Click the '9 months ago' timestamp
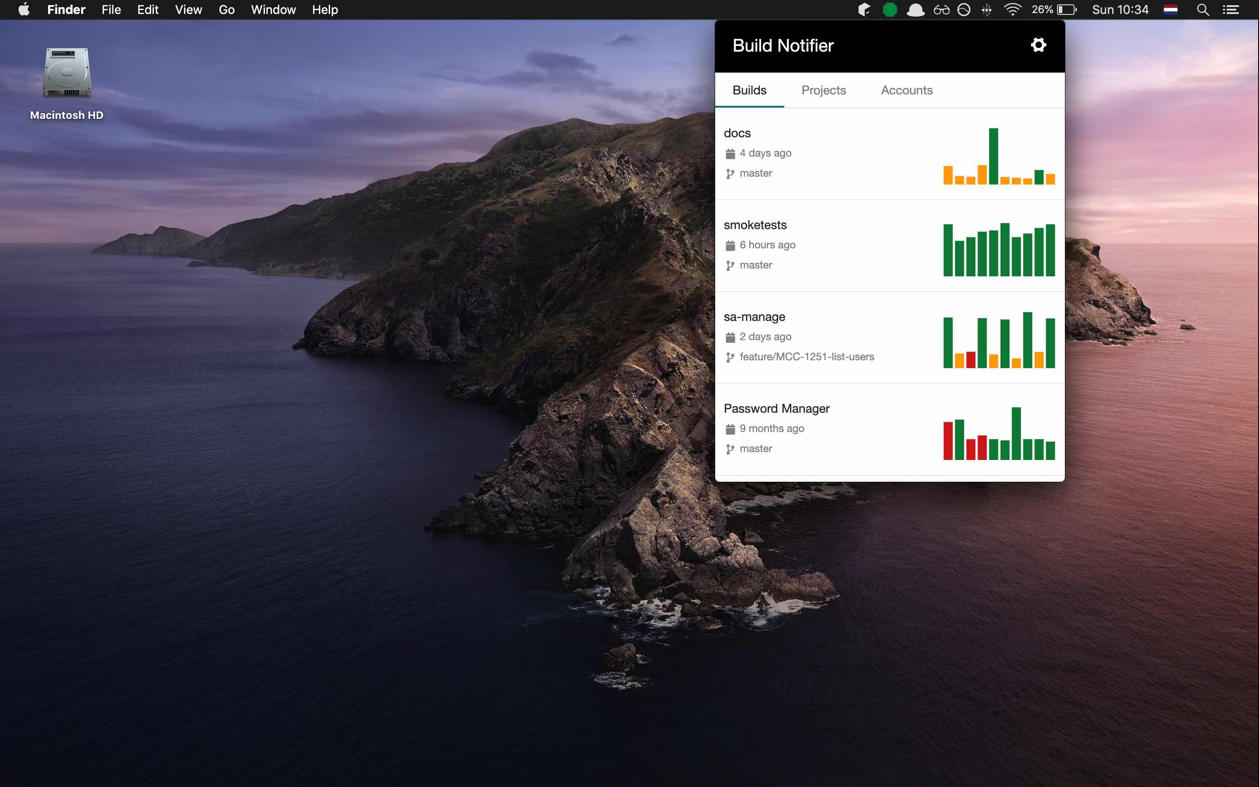1259x787 pixels. click(x=772, y=428)
